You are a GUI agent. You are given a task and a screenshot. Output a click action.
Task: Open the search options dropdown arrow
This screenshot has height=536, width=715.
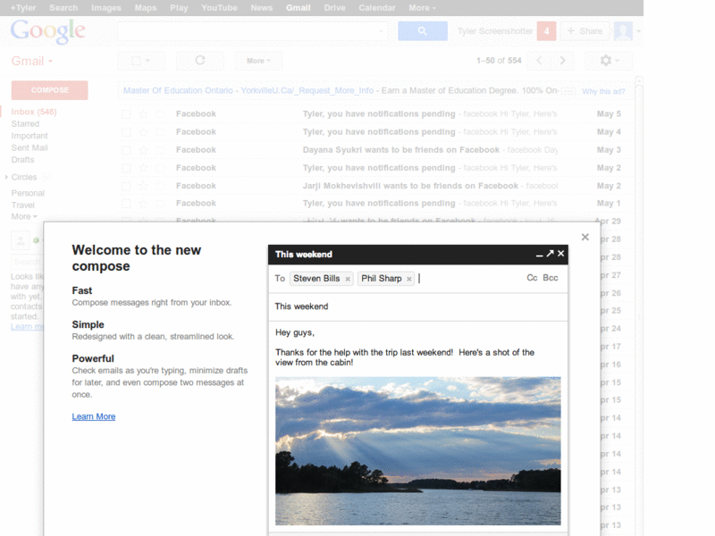click(381, 31)
